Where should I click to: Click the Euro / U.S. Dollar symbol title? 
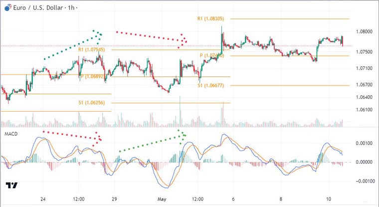(x=38, y=8)
